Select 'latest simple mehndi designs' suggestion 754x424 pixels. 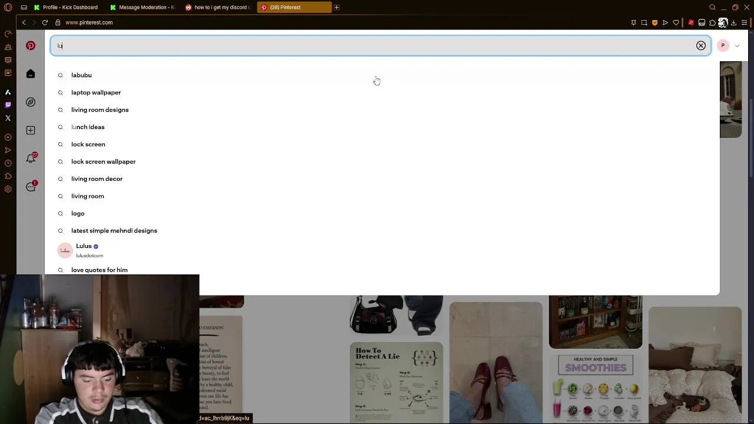pyautogui.click(x=114, y=231)
